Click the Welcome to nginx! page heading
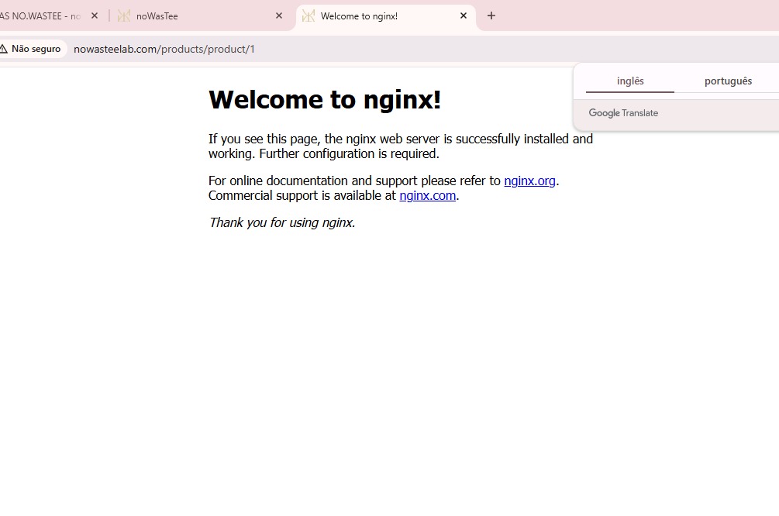779x516 pixels. pyautogui.click(x=325, y=100)
